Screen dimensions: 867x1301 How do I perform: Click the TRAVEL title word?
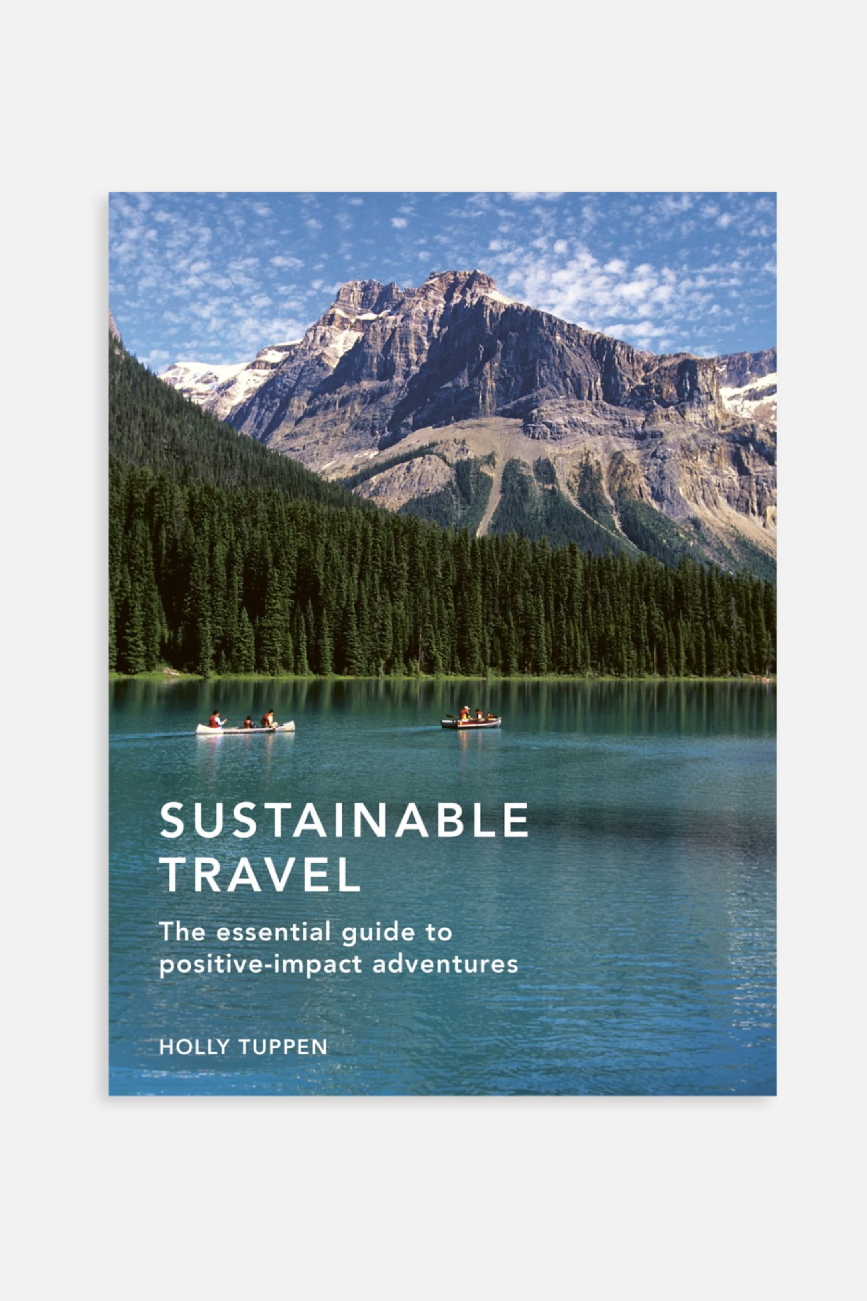click(260, 875)
